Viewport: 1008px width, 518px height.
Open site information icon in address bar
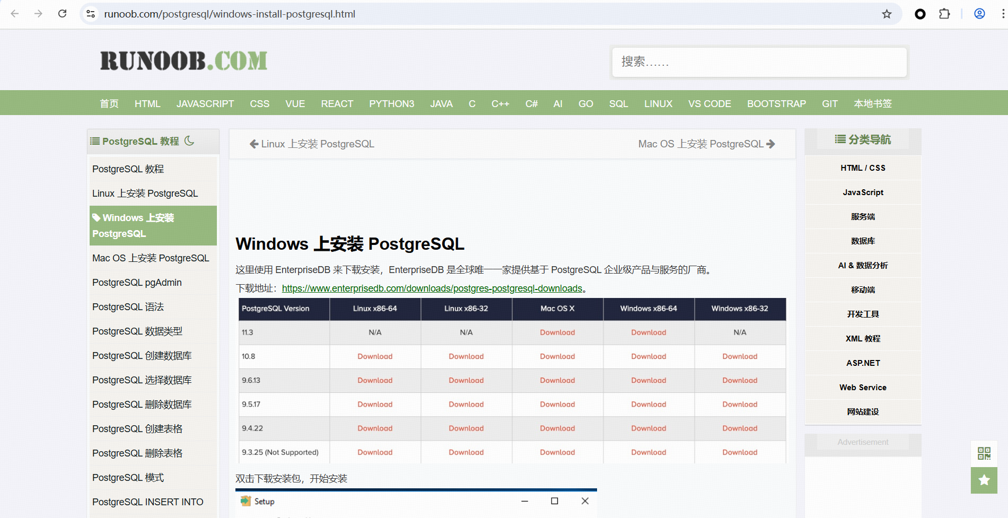(90, 14)
